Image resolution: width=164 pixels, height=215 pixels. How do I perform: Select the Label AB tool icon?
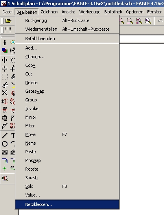click(x=13, y=168)
